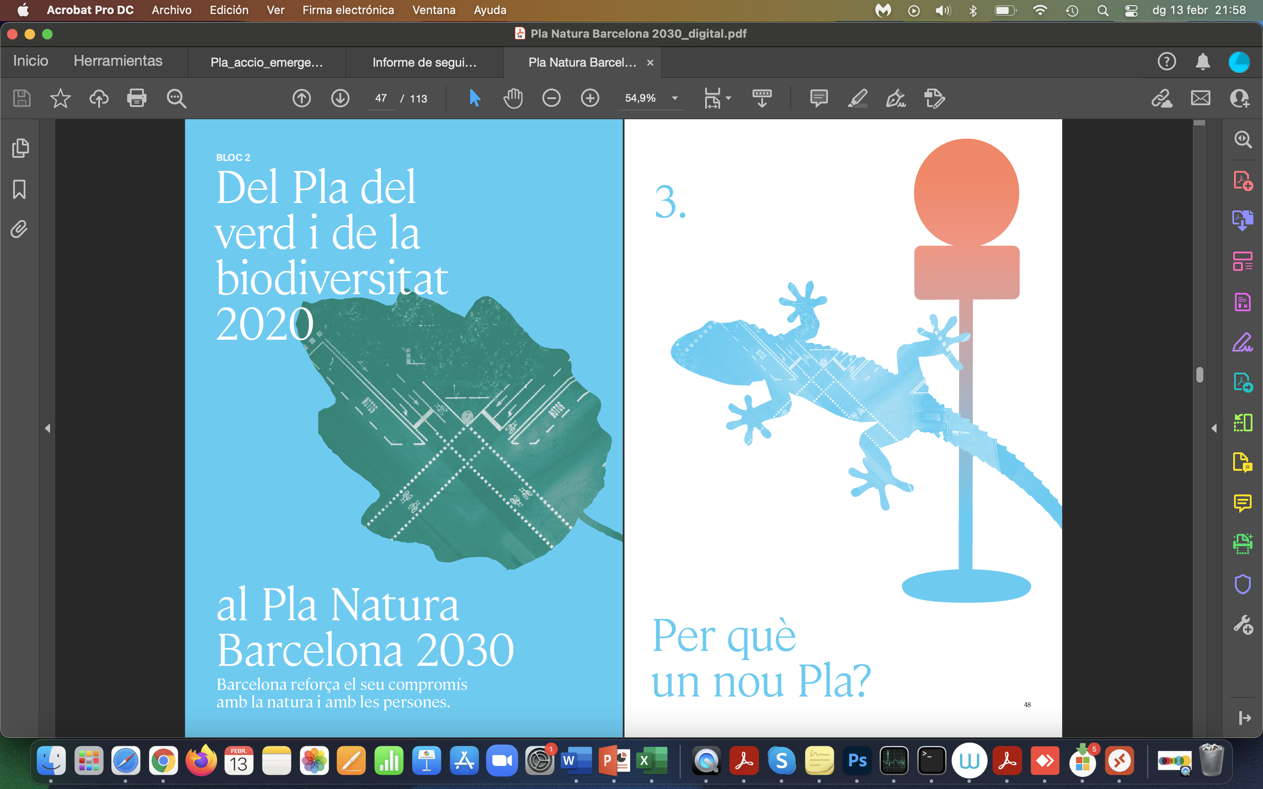Switch to Informe de segui... tab
Viewport: 1263px width, 789px height.
(x=425, y=63)
